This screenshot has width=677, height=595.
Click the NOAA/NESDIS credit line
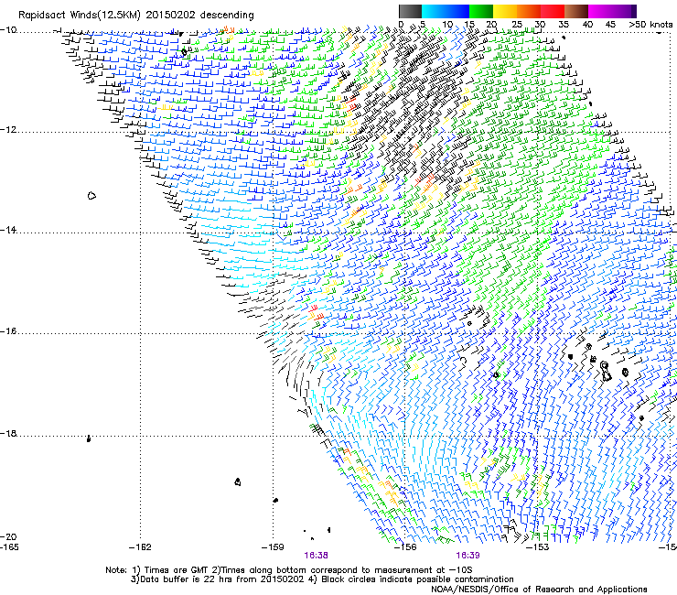point(539,590)
